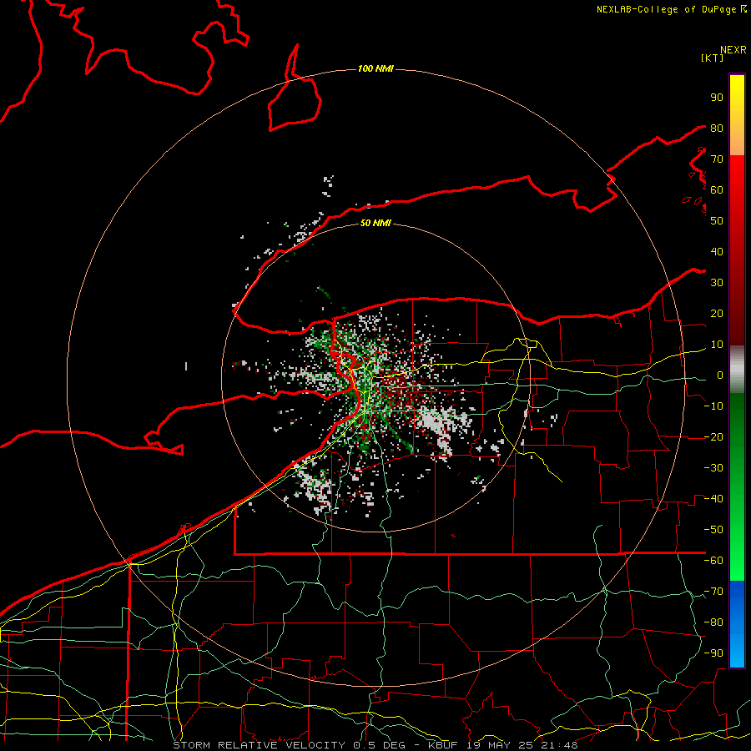Select the -40 knot scale label
751x751 pixels.
click(x=713, y=499)
